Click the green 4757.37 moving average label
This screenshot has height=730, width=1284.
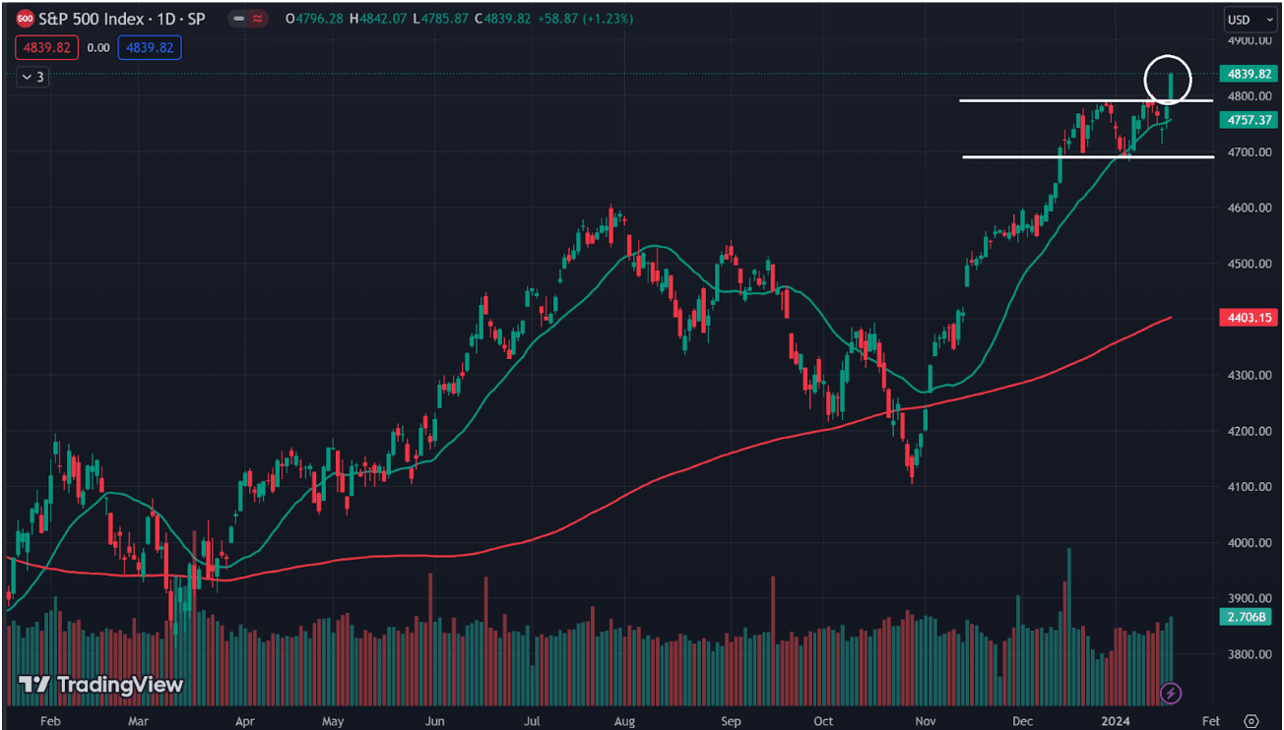(x=1248, y=120)
